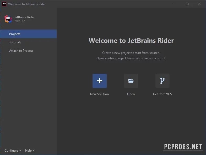Click the version text 2021.3.1

[x=20, y=21]
